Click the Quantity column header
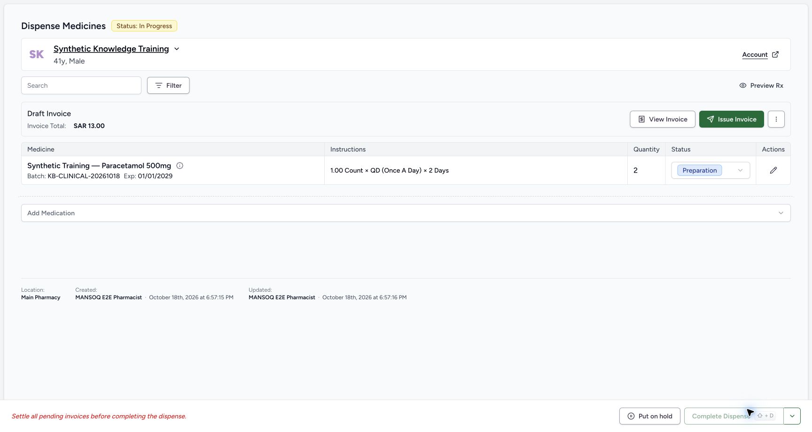The height and width of the screenshot is (432, 812). pyautogui.click(x=646, y=149)
